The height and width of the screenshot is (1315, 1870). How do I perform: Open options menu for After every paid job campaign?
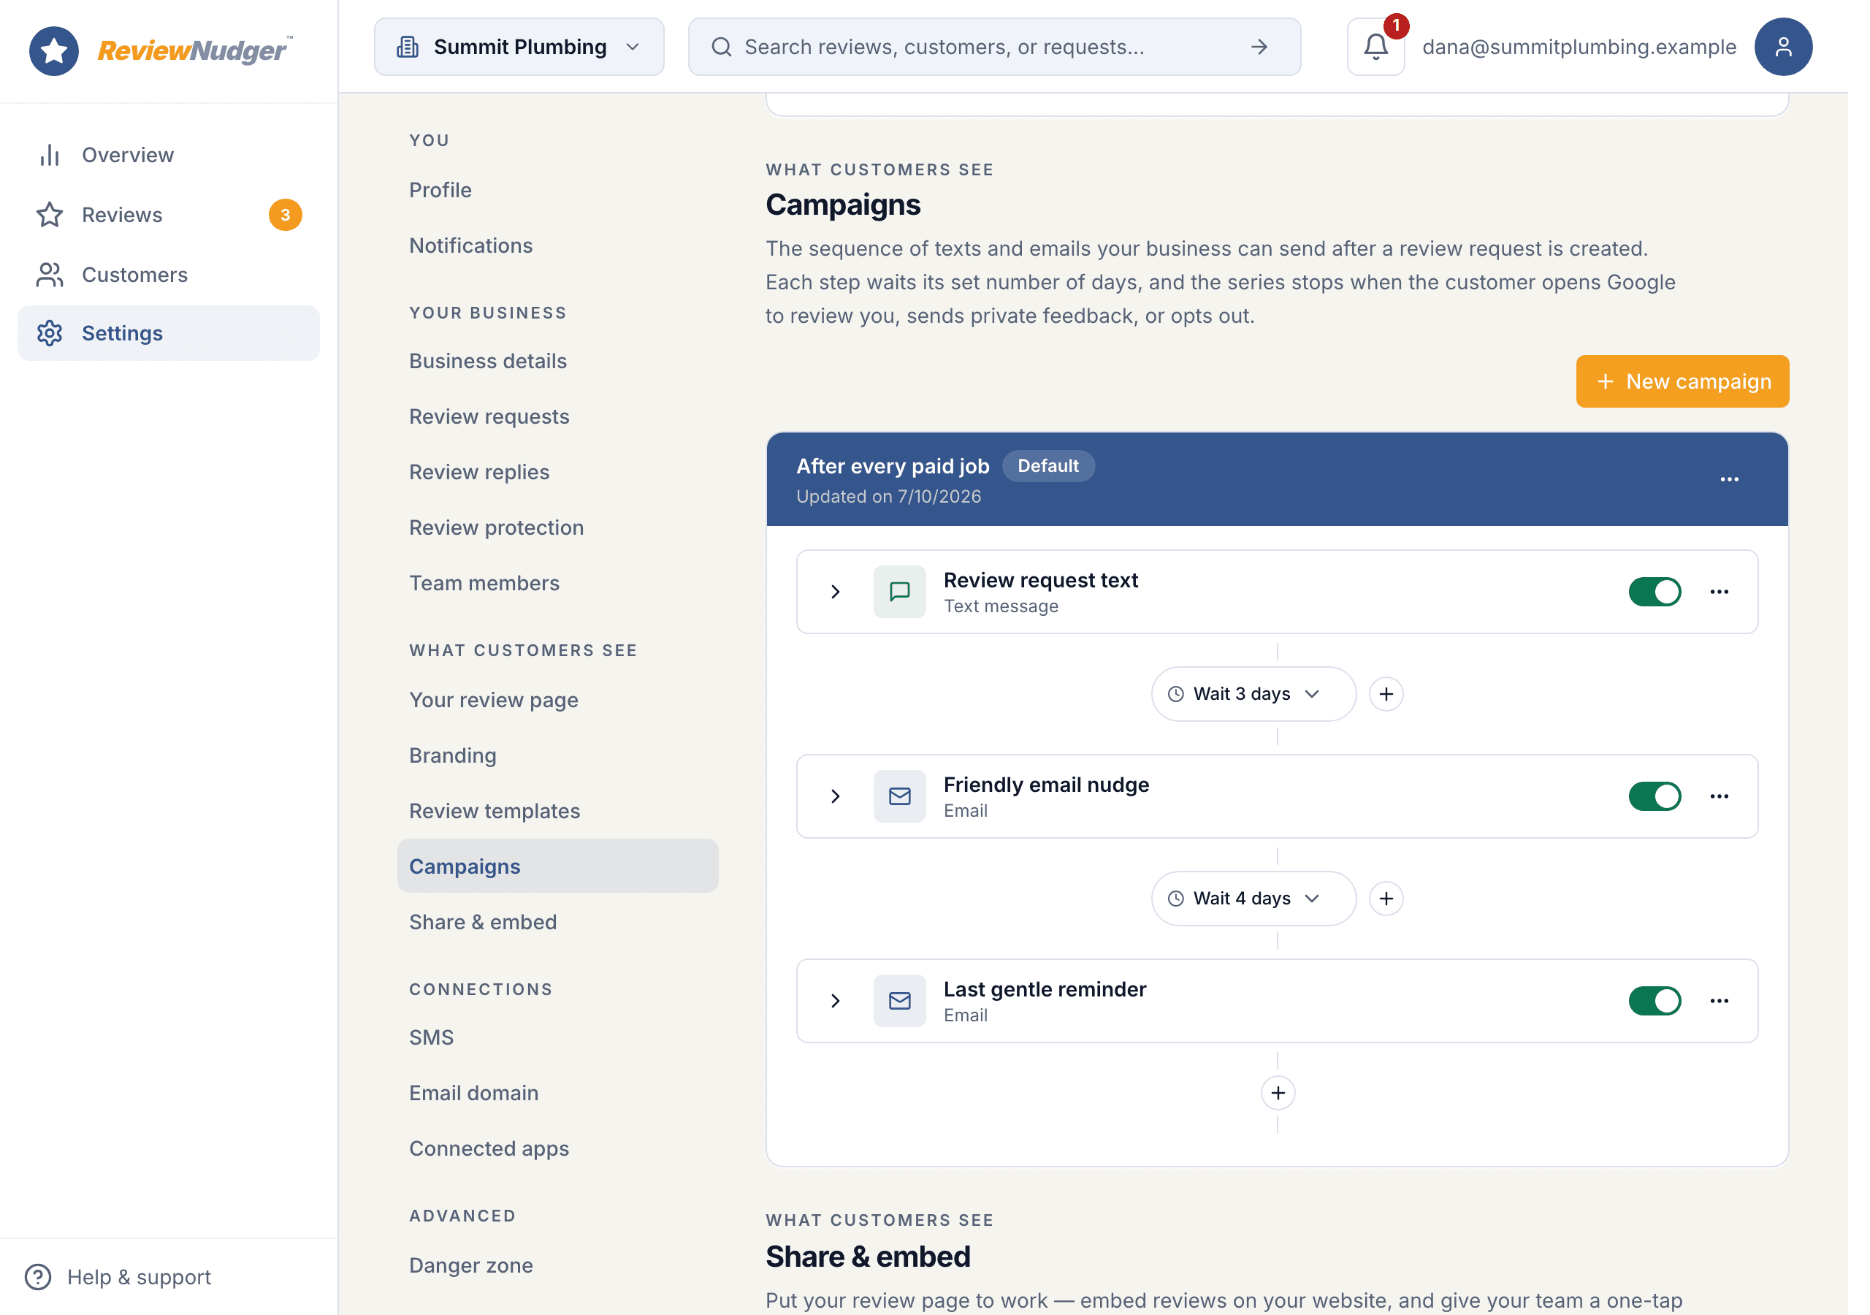(1749, 485)
